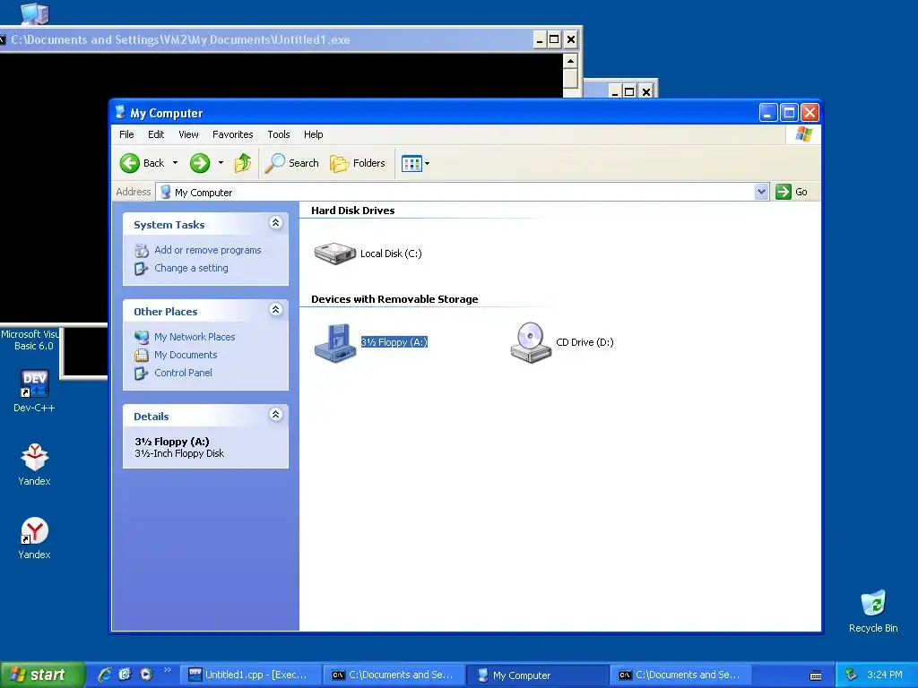Go up one folder level icon
Screen dimensions: 918x688
pos(242,163)
